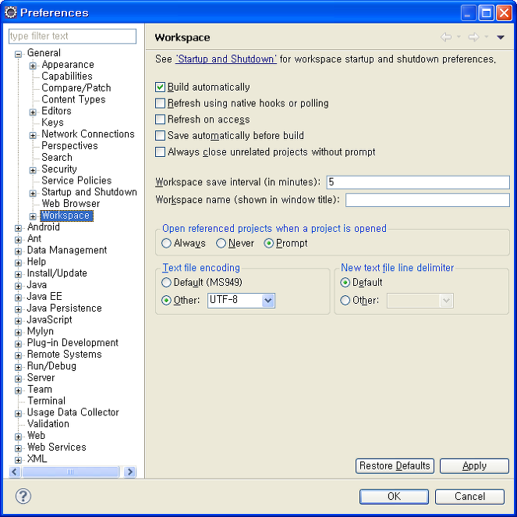Enable Refresh on access checkbox
Screen dimensions: 517x517
tap(160, 119)
